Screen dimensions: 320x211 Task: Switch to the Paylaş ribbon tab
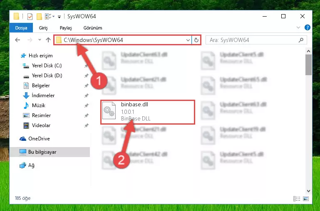66,28
